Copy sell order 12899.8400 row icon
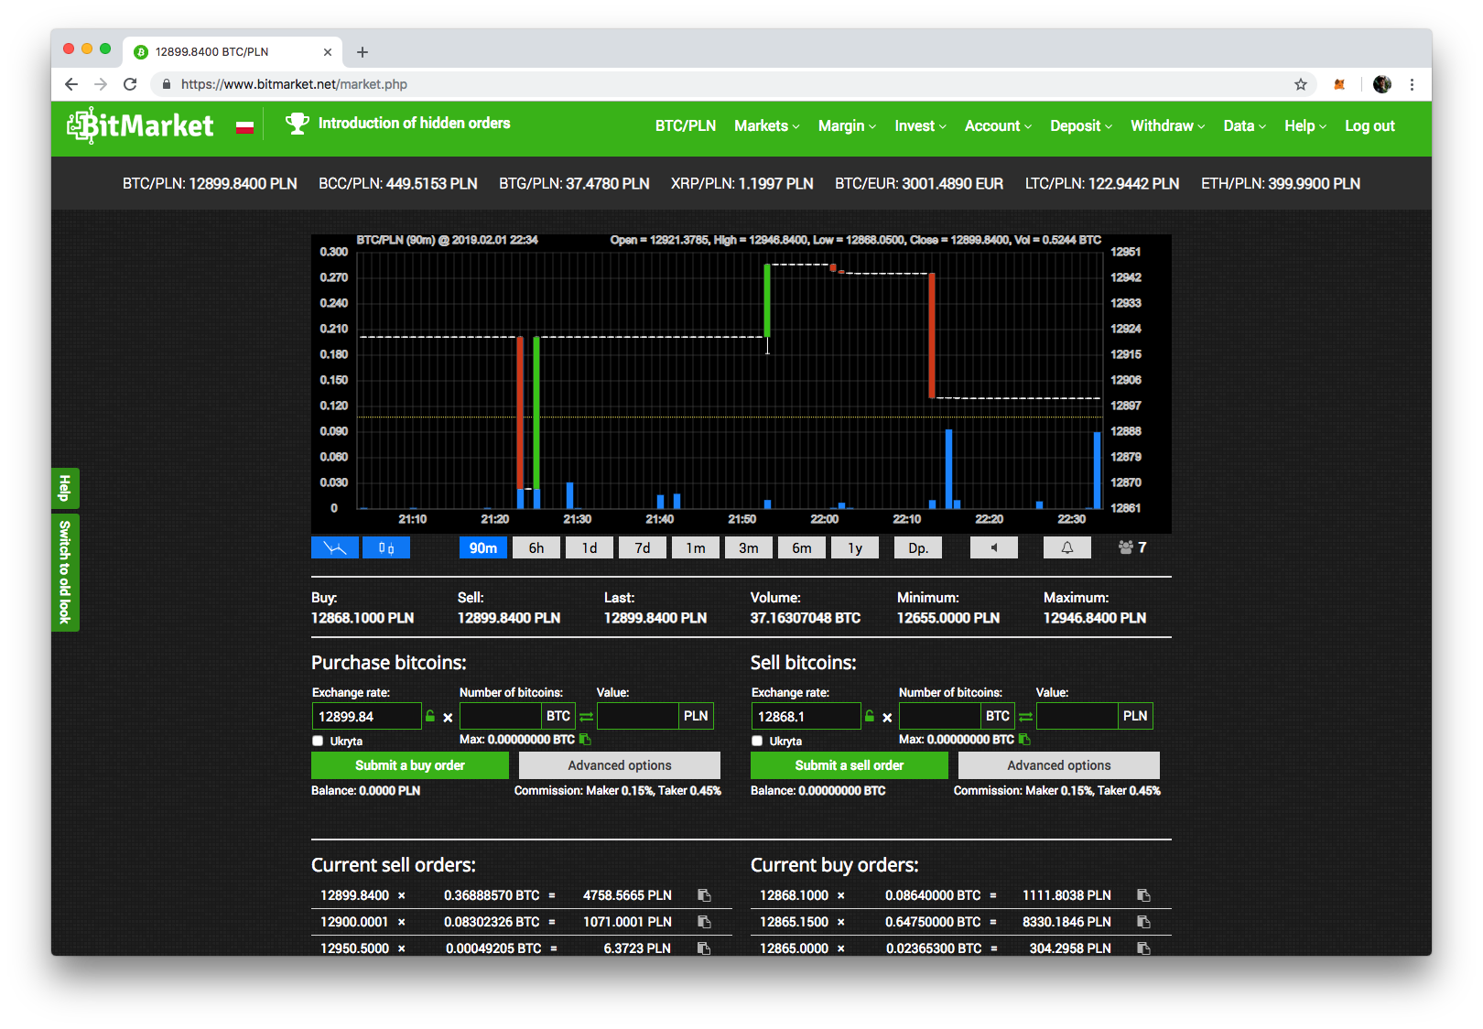This screenshot has height=1029, width=1483. 704,895
